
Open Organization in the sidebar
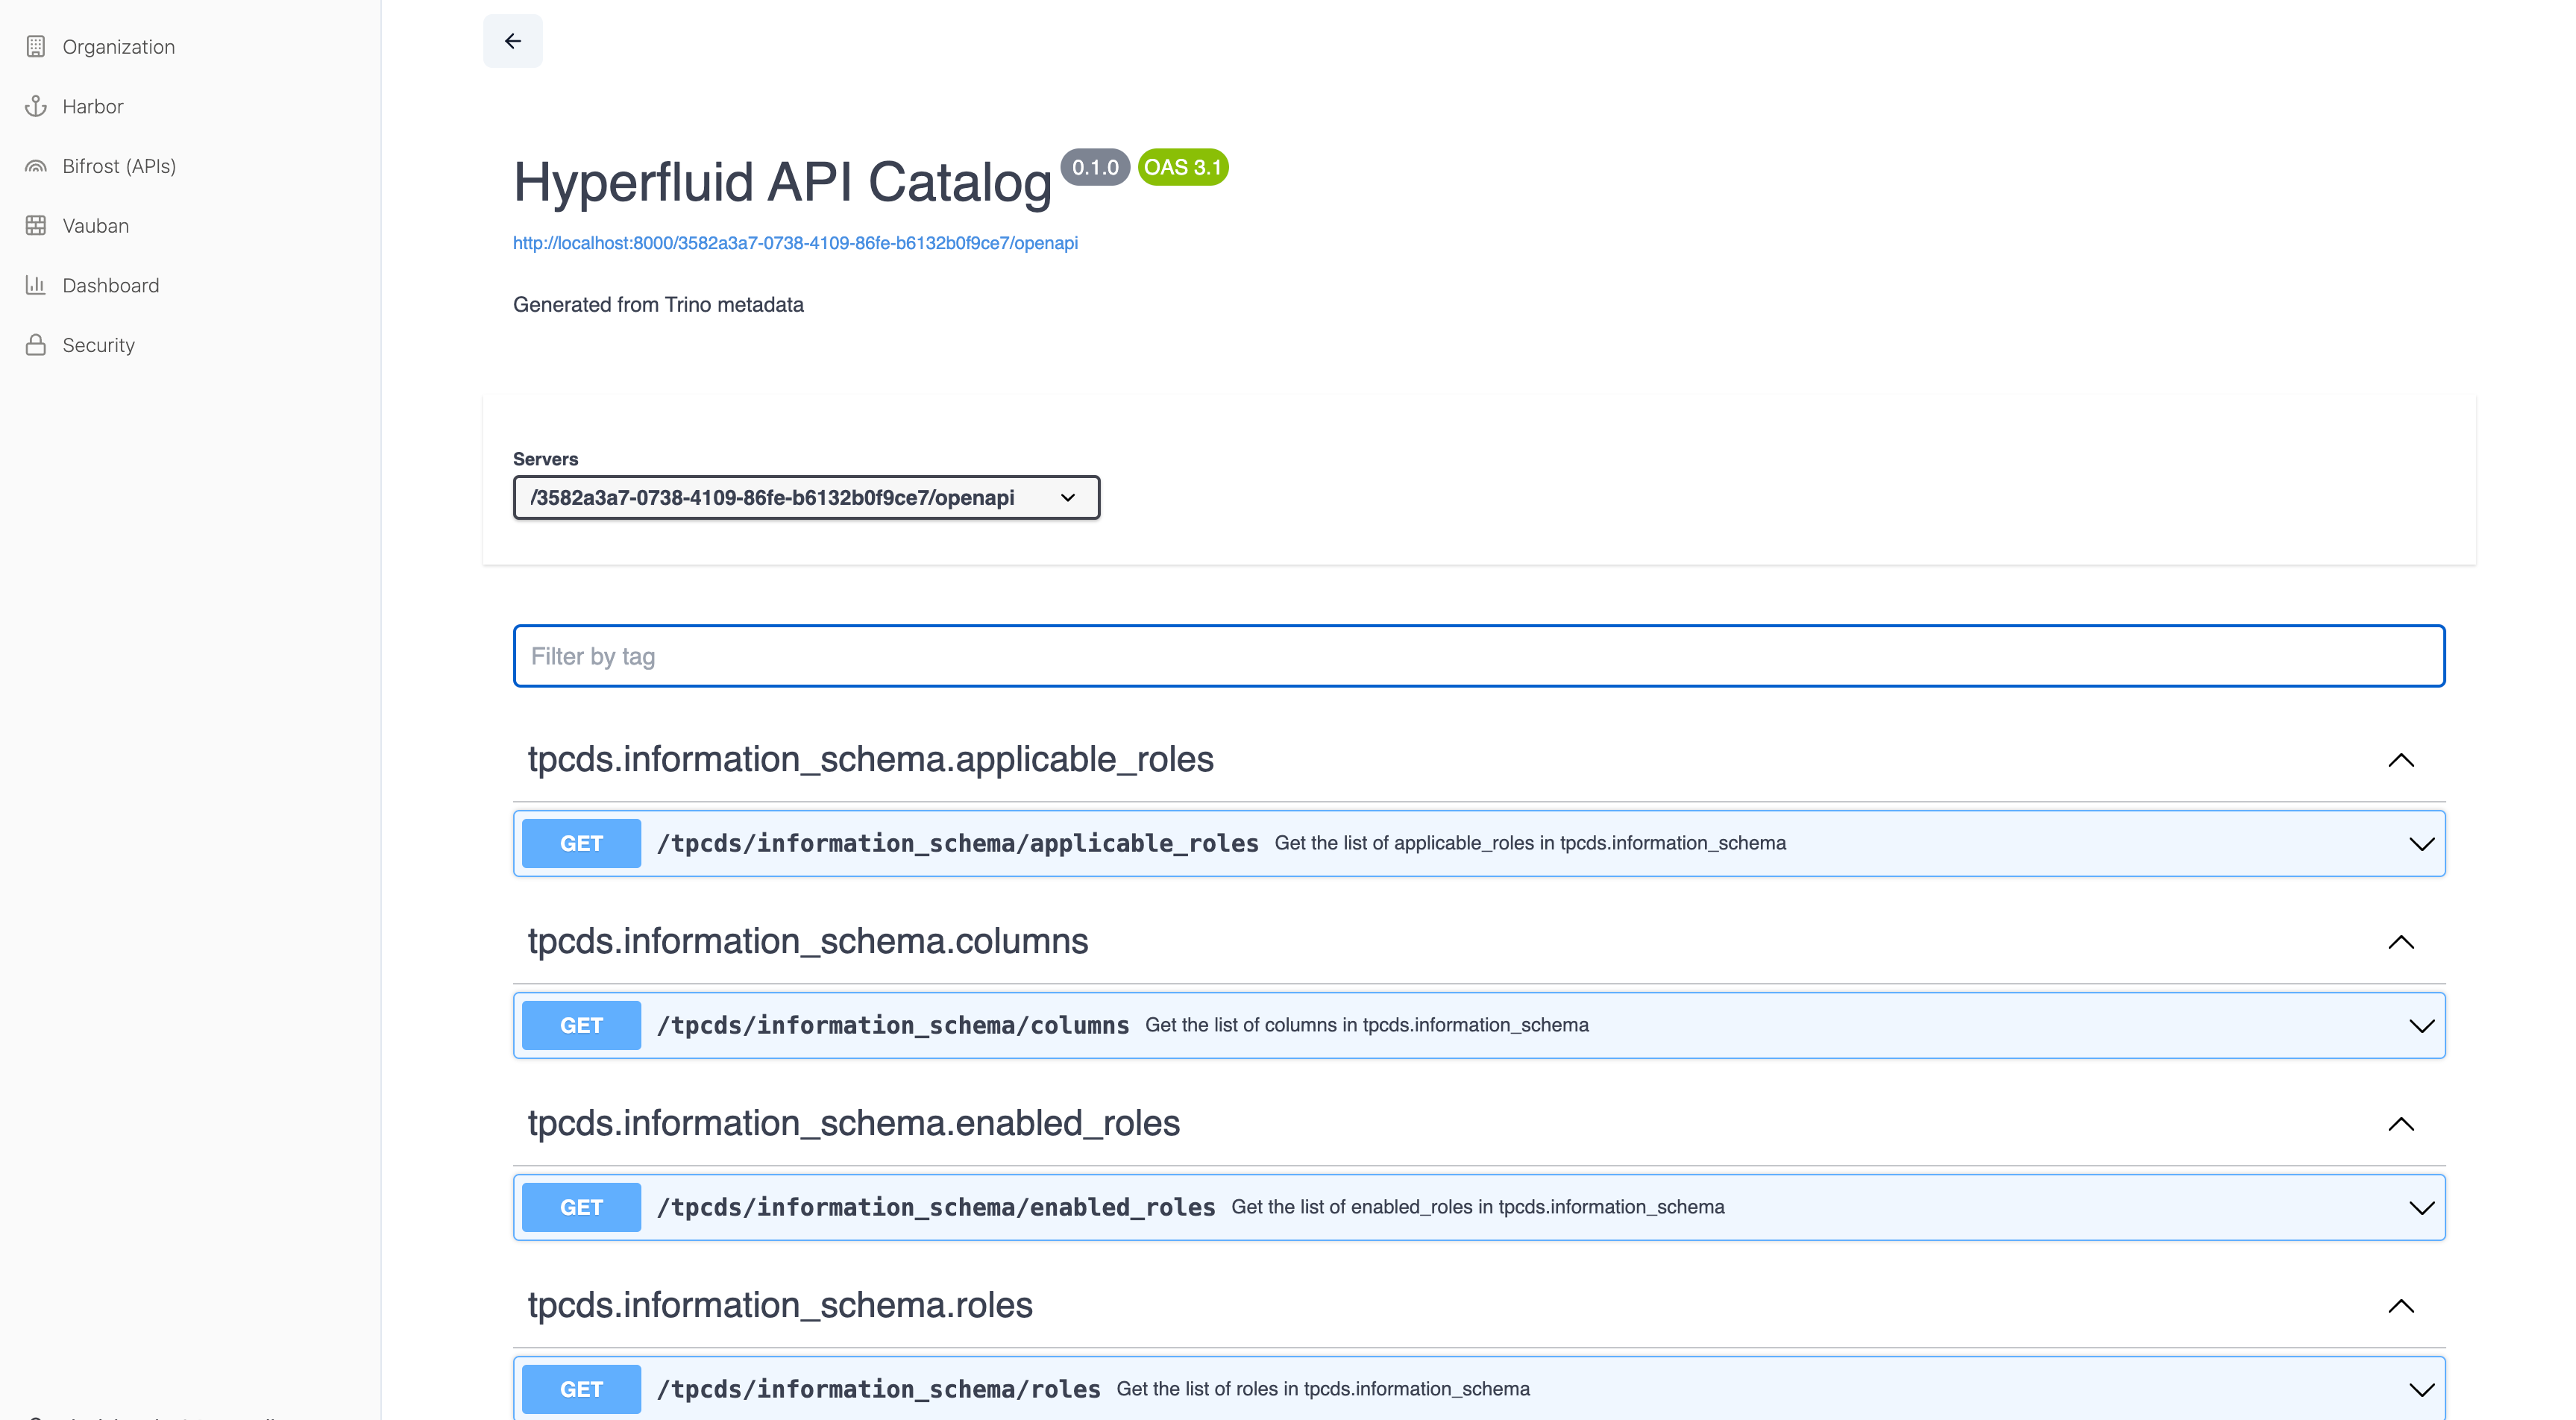tap(118, 47)
